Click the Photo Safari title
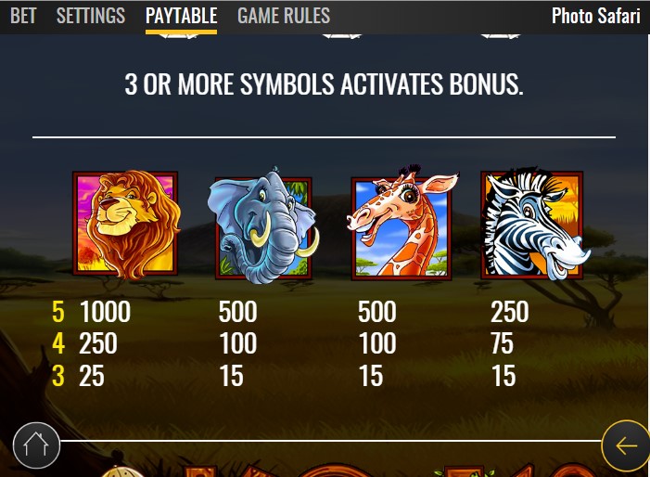650x477 pixels. pyautogui.click(x=596, y=16)
